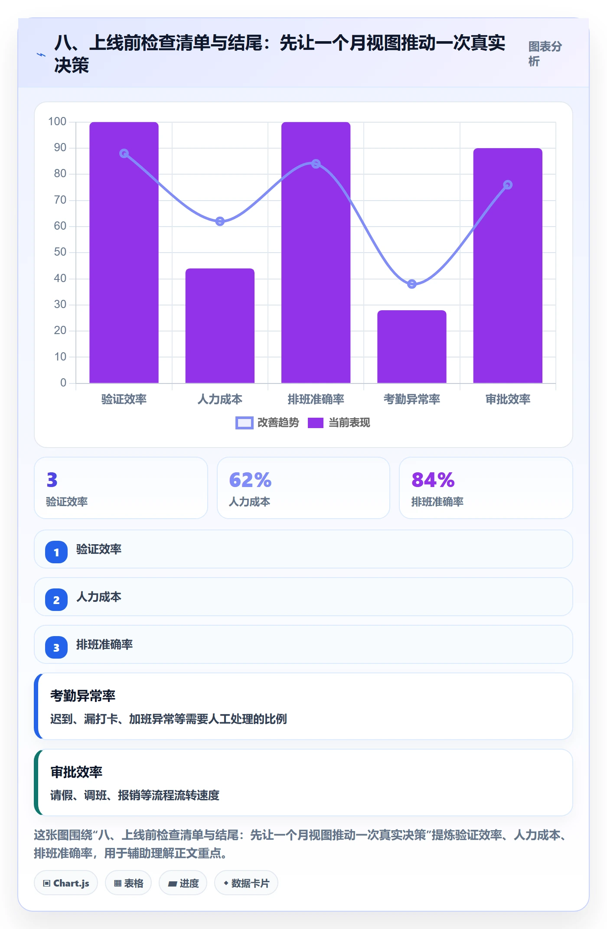Click the text 迟到、漏打卡、加班异常等需要人工处理的比例

[169, 719]
